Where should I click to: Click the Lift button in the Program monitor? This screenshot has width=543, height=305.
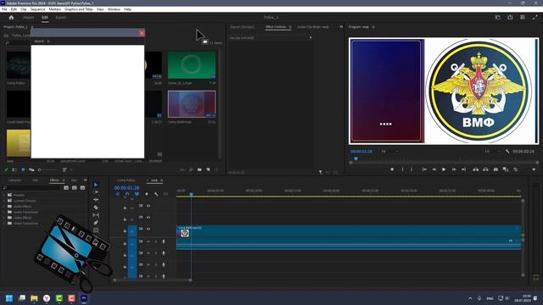pyautogui.click(x=476, y=169)
